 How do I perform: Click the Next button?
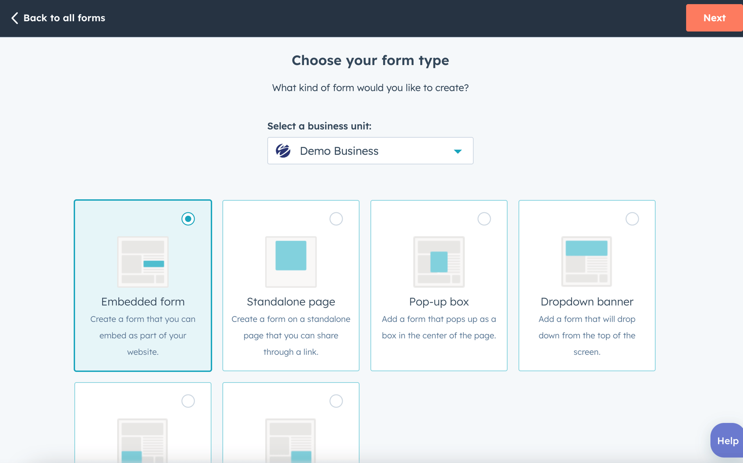[714, 18]
